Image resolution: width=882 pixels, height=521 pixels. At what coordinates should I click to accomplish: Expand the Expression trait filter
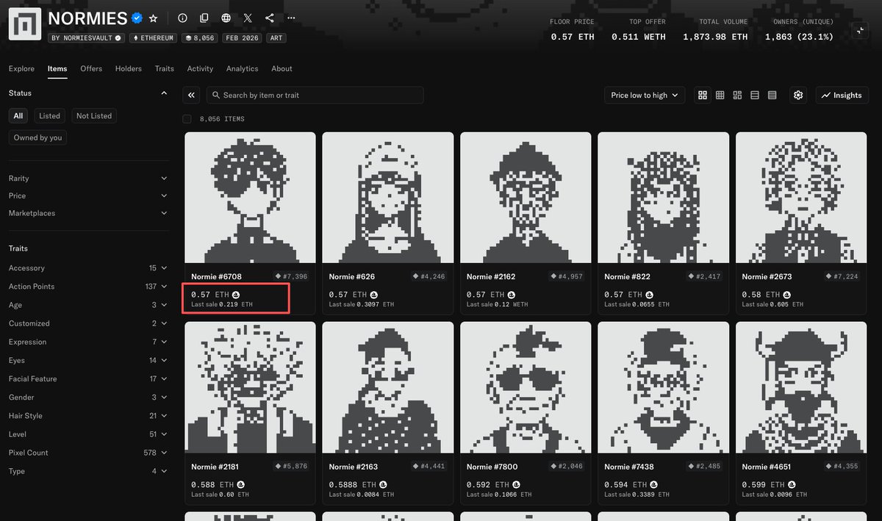click(88, 342)
